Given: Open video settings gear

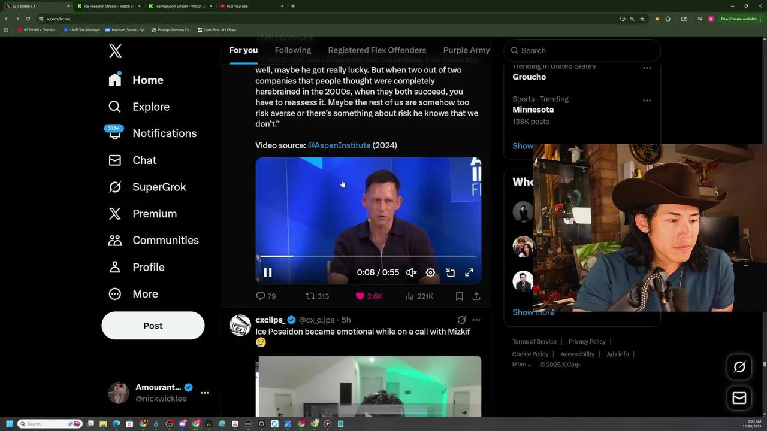Looking at the screenshot, I should [430, 272].
